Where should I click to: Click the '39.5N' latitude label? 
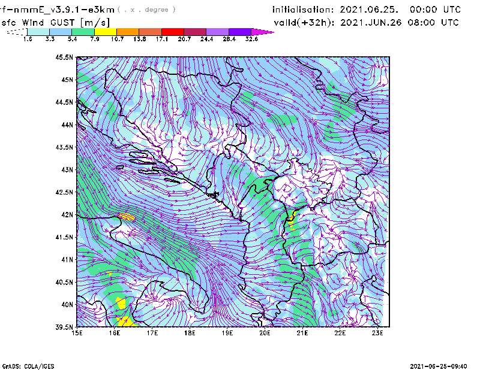pos(64,327)
